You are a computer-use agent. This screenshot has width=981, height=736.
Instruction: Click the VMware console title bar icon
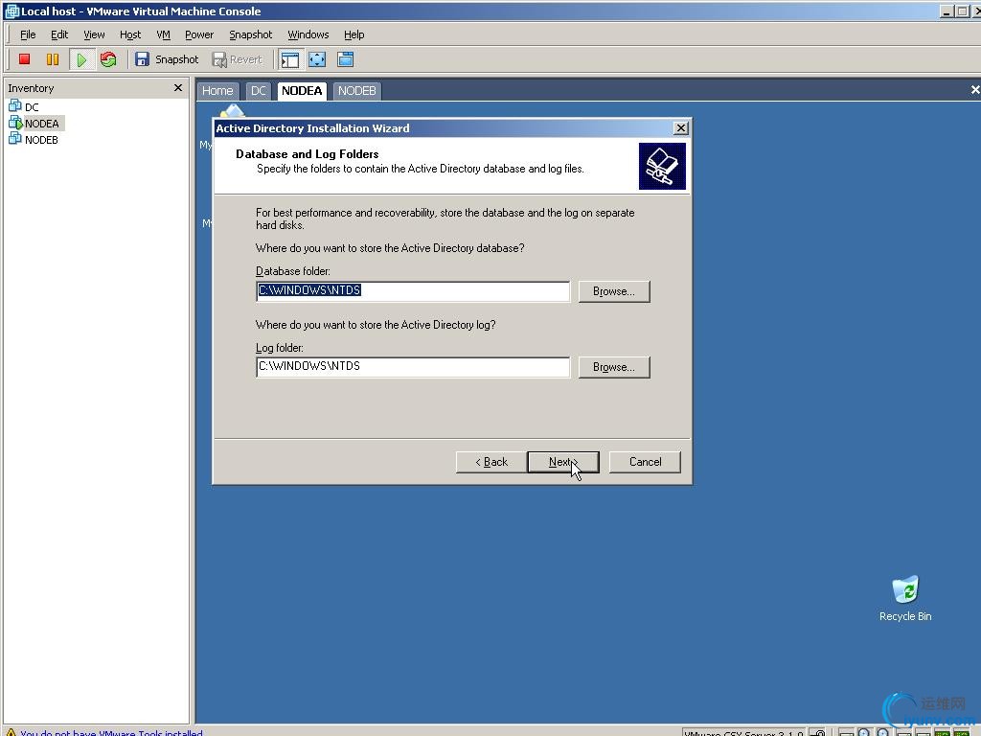tap(11, 11)
